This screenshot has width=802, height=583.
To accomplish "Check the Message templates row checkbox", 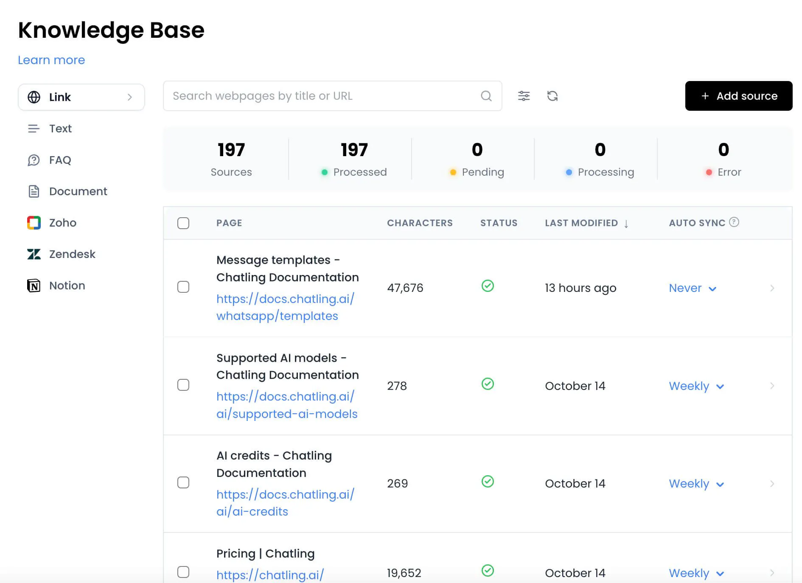I will point(183,287).
